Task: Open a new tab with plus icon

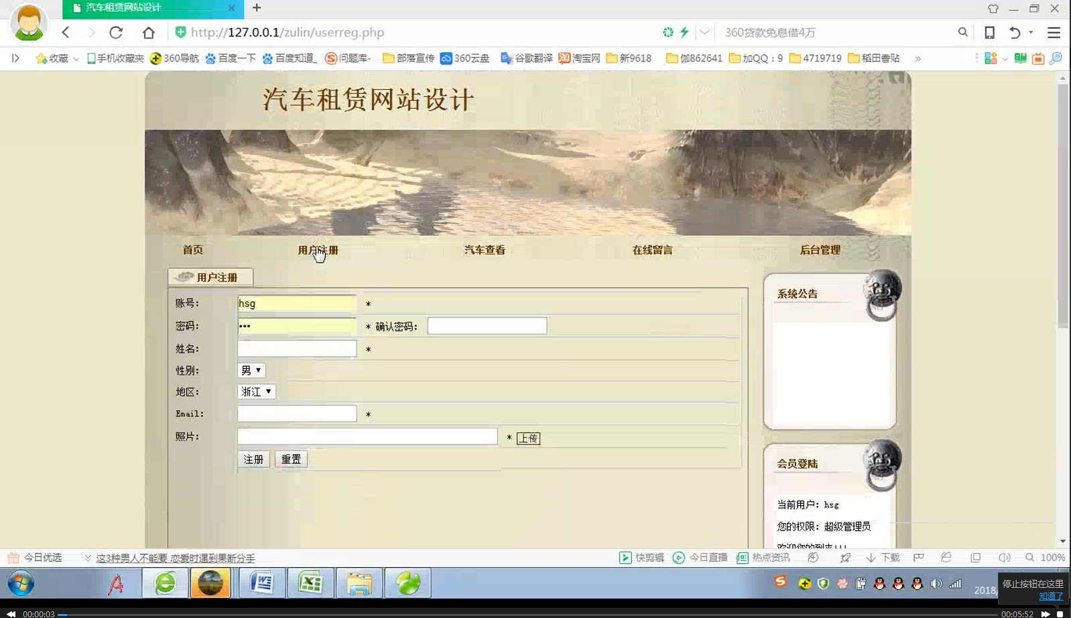Action: (x=257, y=8)
